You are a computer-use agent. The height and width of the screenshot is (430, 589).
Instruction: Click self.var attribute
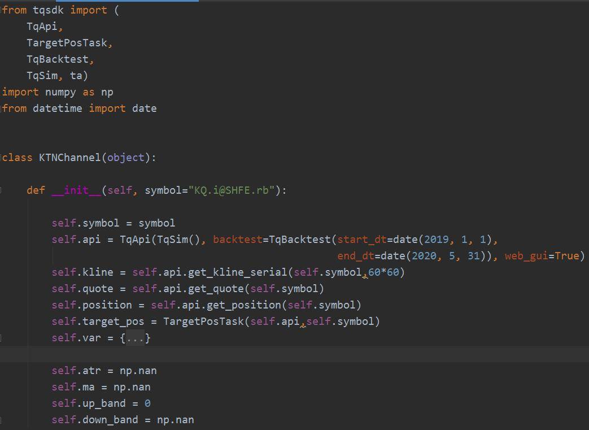[76, 338]
